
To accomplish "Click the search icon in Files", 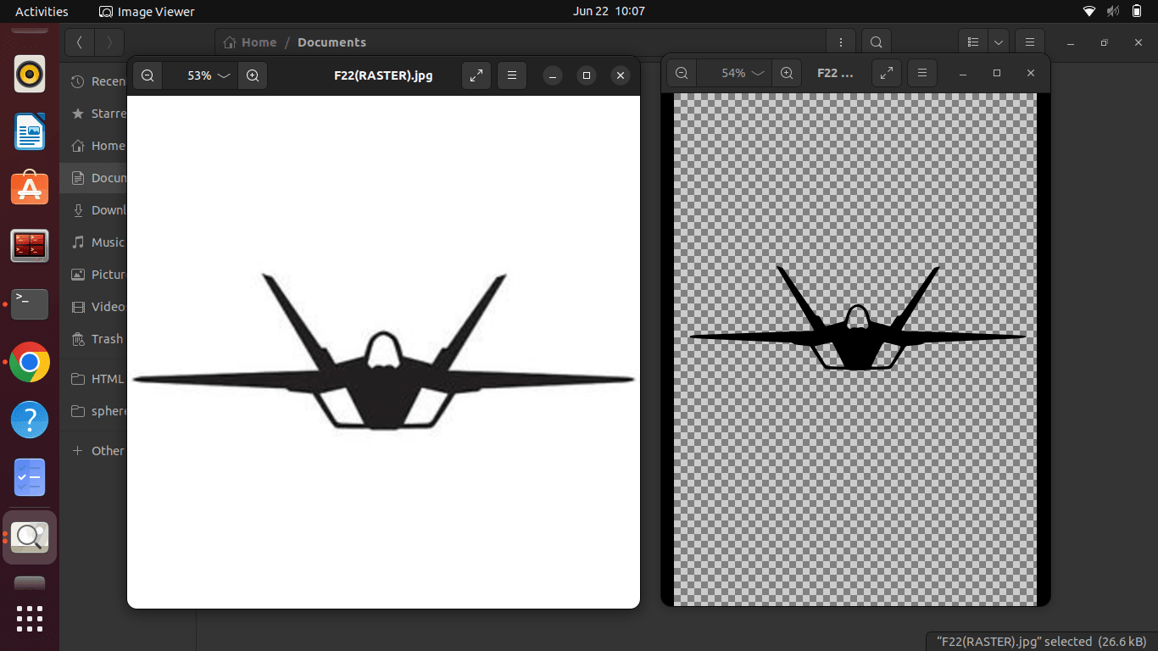I will tap(877, 42).
